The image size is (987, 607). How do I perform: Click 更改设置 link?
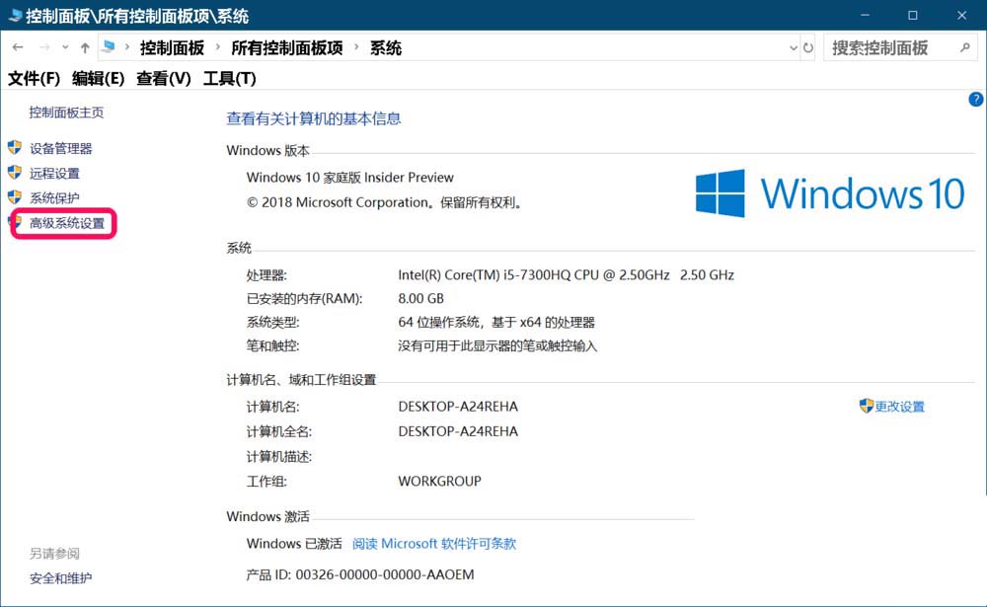[899, 407]
